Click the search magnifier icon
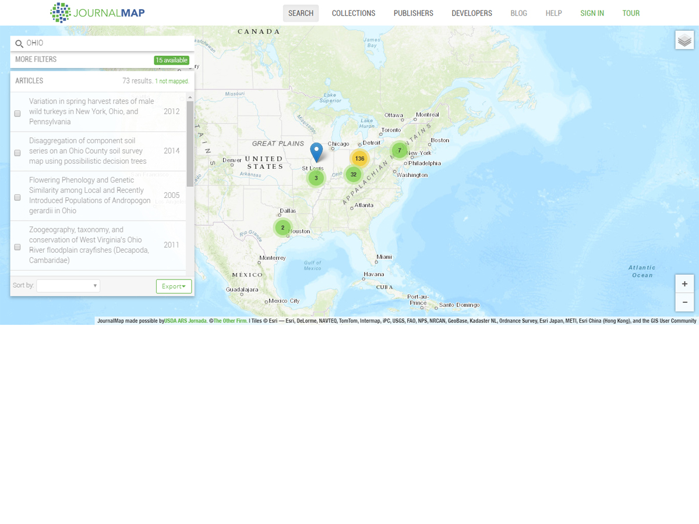This screenshot has height=524, width=699. [x=19, y=44]
